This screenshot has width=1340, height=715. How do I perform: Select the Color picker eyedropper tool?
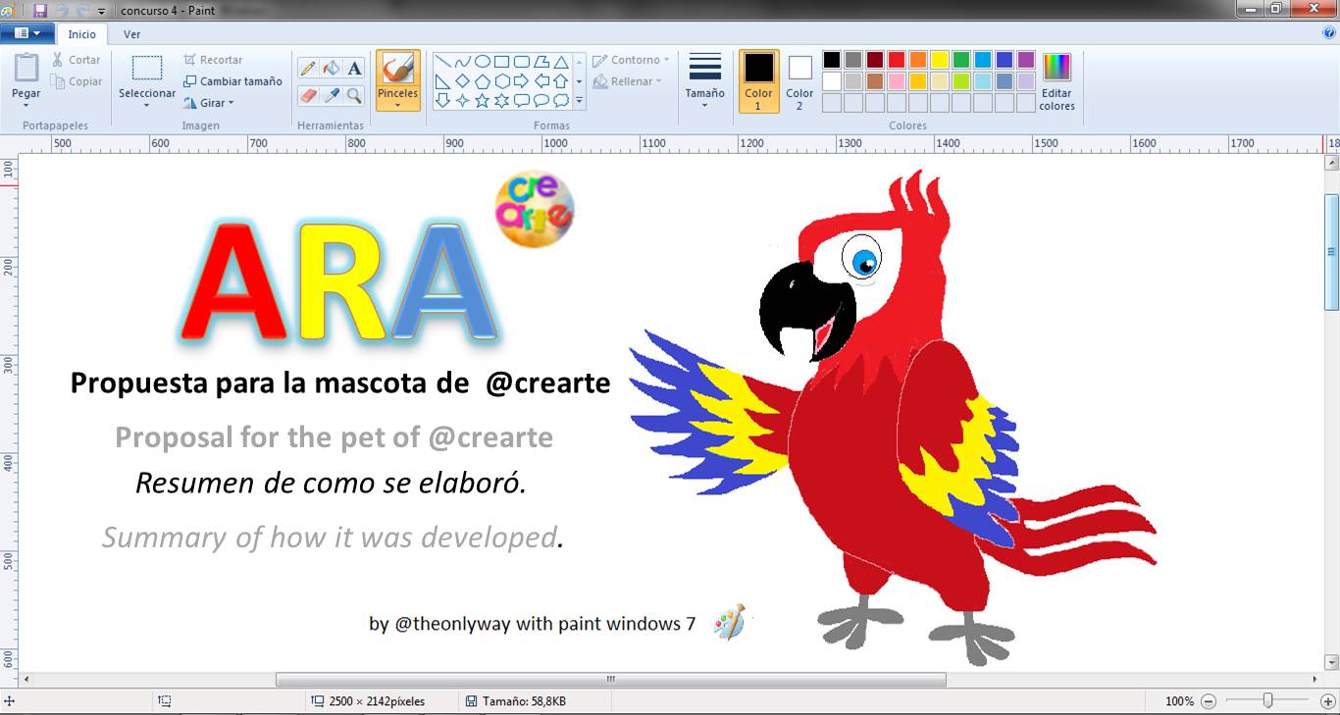pyautogui.click(x=332, y=95)
